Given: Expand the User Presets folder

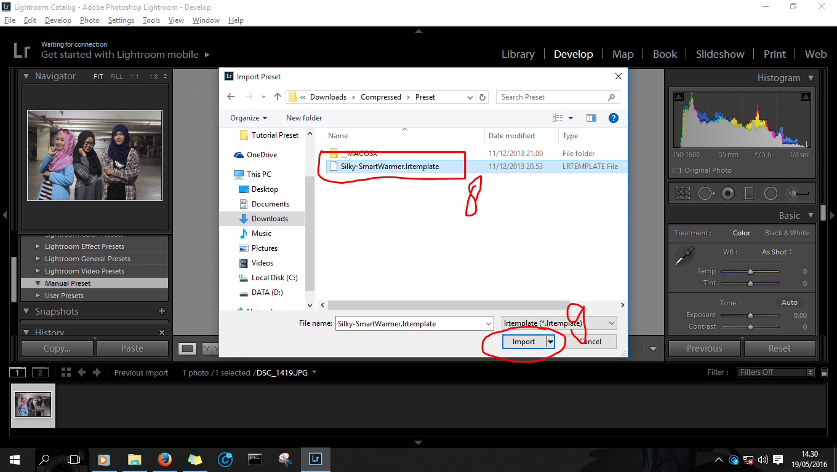Looking at the screenshot, I should pos(38,296).
